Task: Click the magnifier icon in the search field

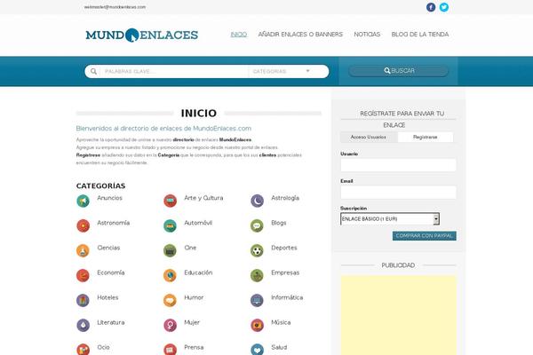Action: pyautogui.click(x=93, y=71)
